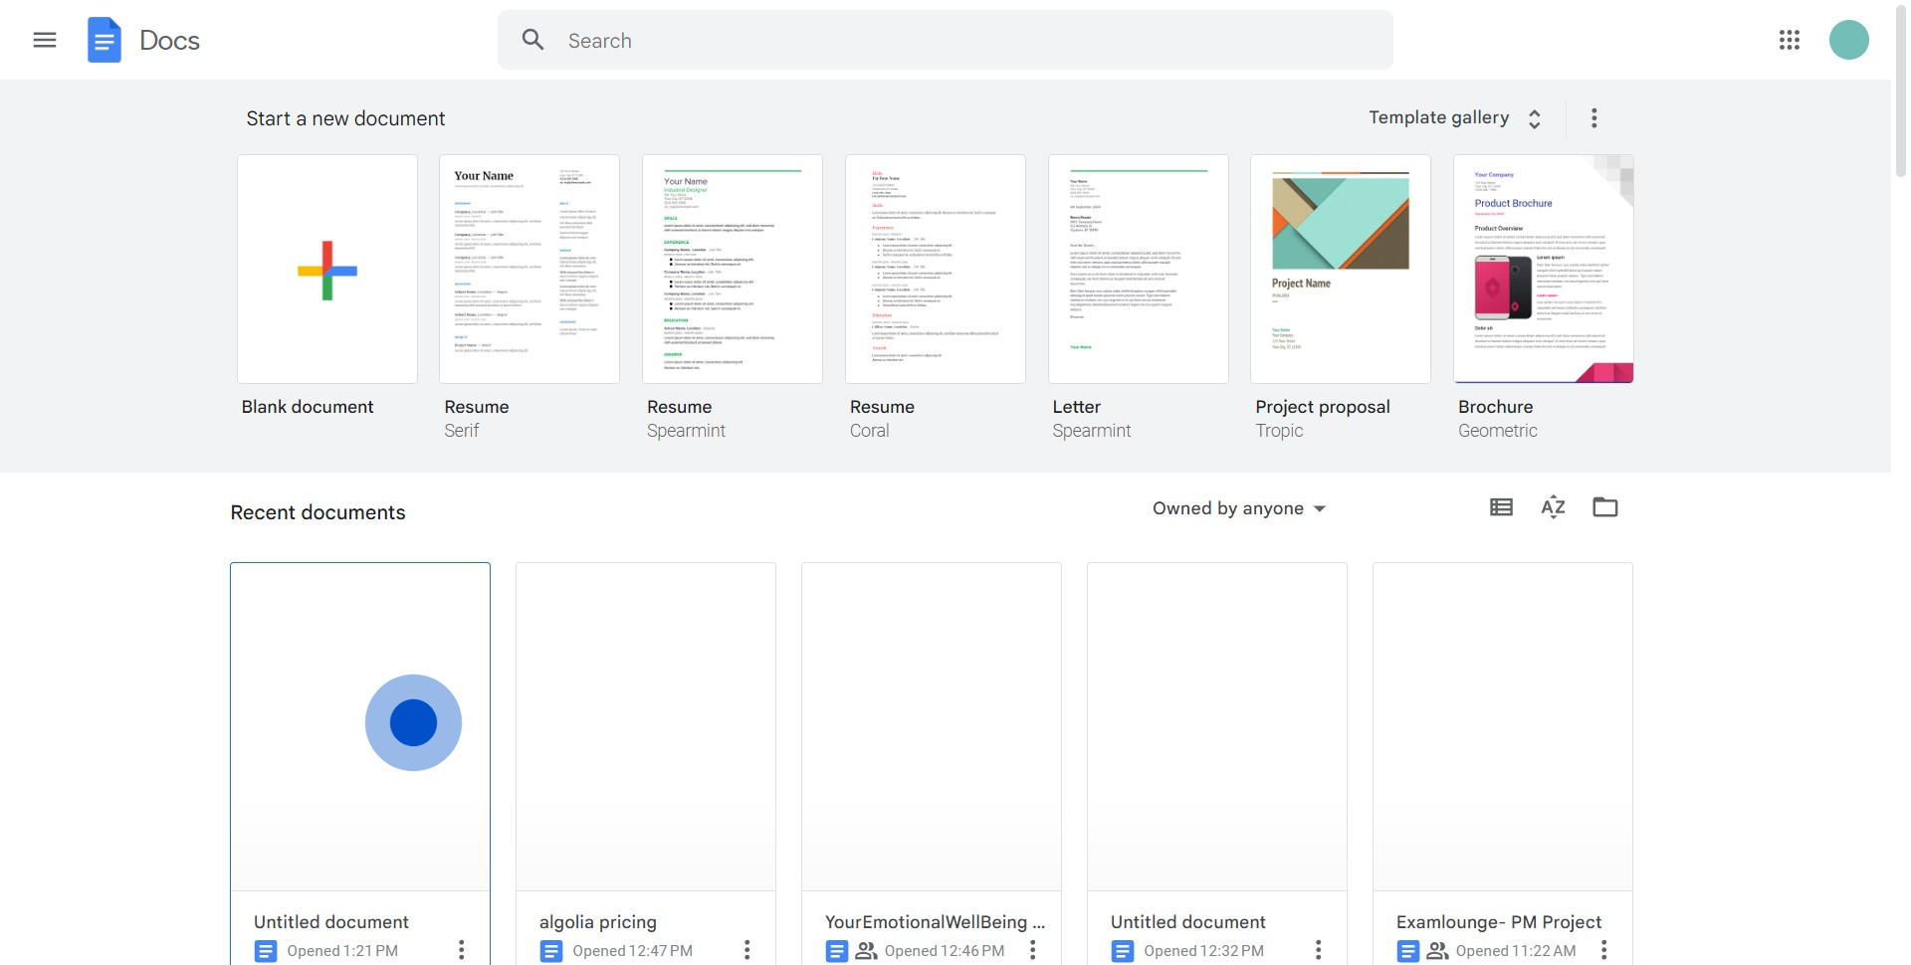Click the Recent documents heading
This screenshot has width=1911, height=965.
click(318, 512)
